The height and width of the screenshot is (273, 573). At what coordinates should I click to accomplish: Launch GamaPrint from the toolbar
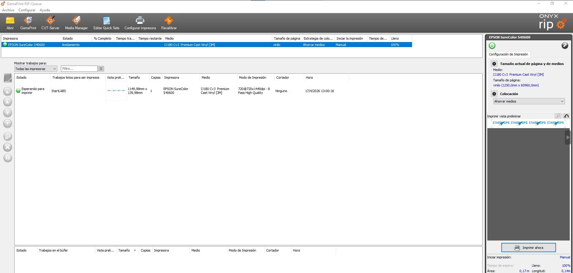[28, 23]
